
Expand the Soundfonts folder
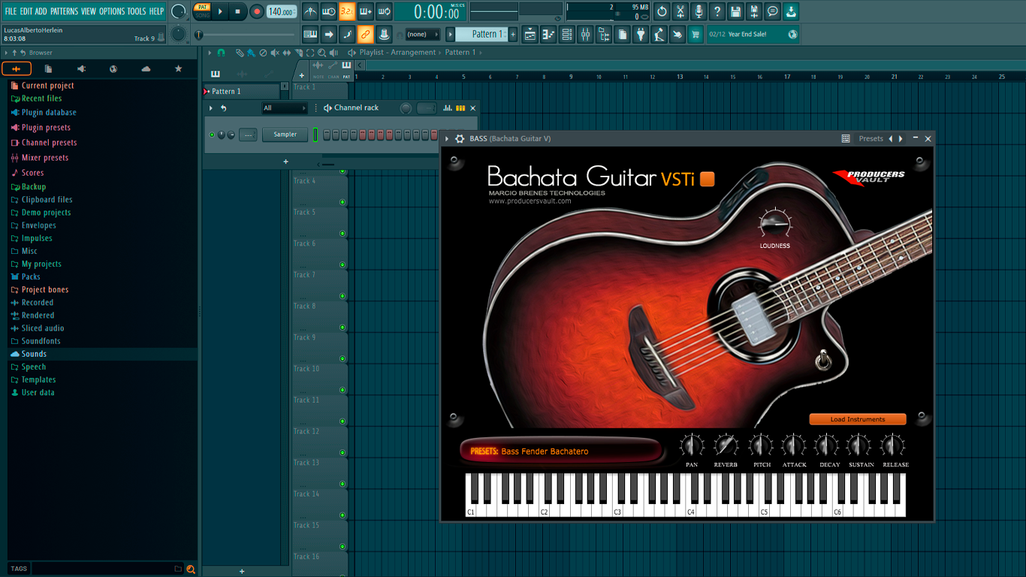click(41, 341)
